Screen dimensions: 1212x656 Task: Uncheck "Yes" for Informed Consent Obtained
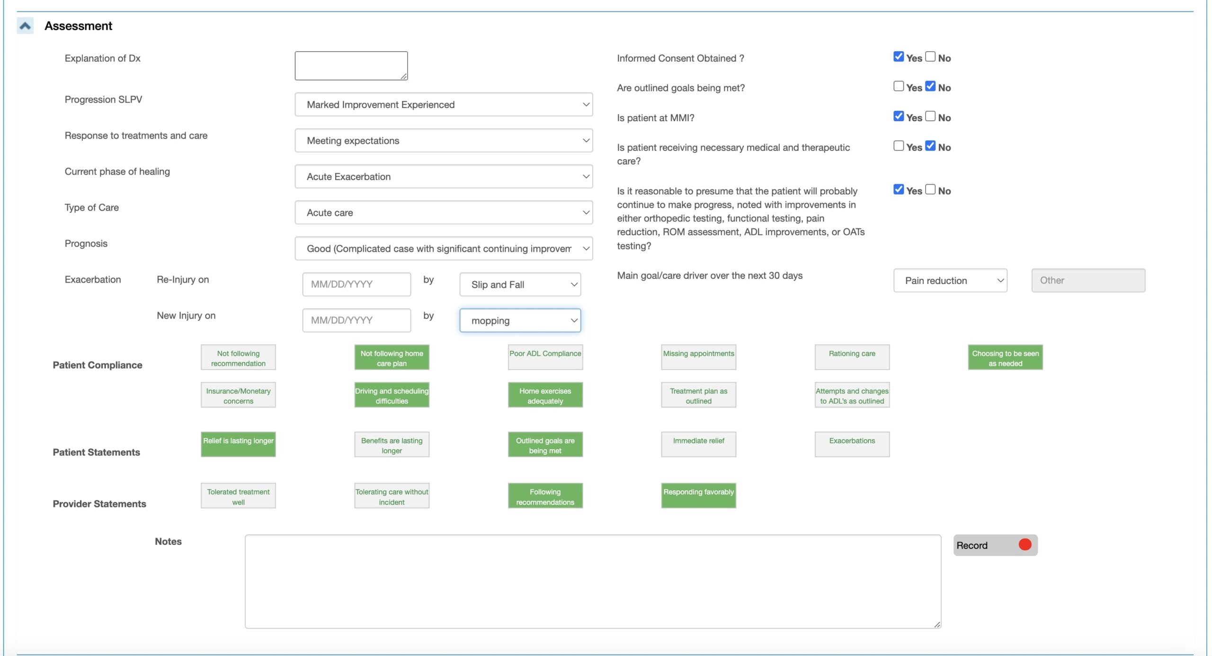pos(899,56)
